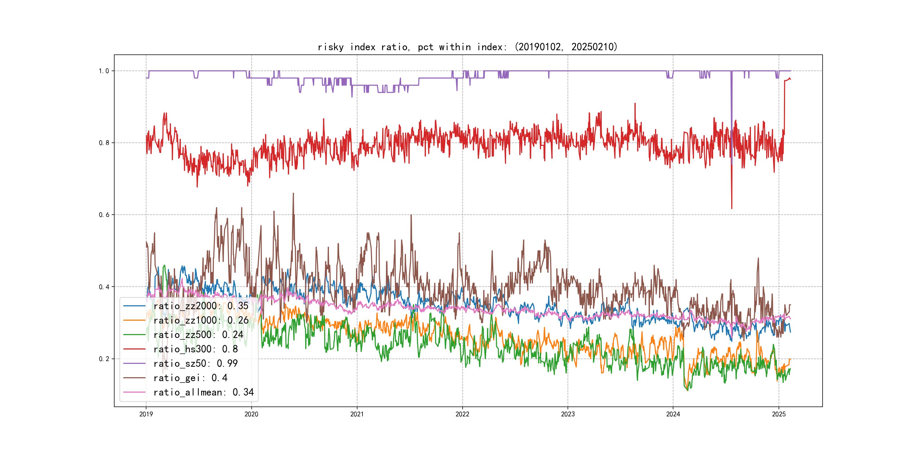914x457 pixels.
Task: Click the red ratio_hs300 legend line
Action: [x=134, y=349]
